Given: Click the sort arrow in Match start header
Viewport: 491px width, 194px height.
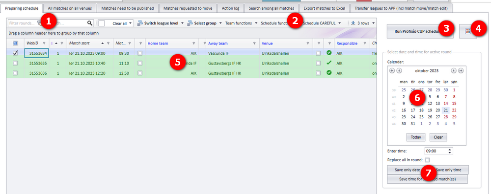Looking at the screenshot, I should [x=103, y=43].
